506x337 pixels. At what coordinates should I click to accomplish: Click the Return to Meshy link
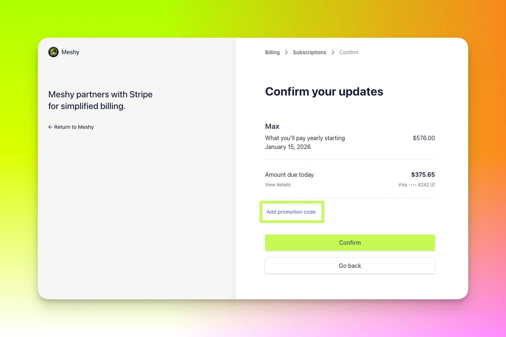71,127
